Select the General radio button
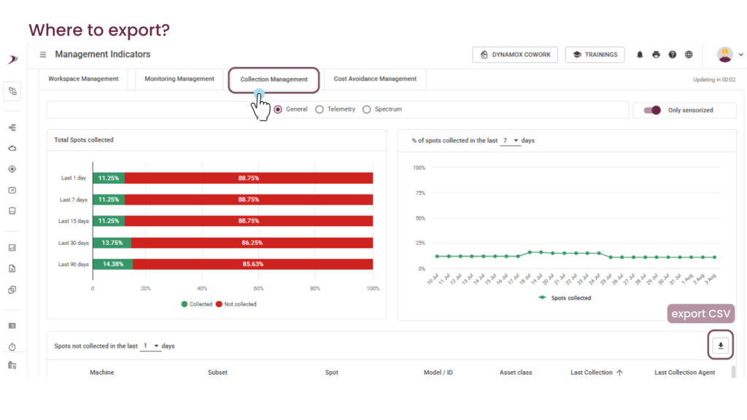This screenshot has height=420, width=747. [x=278, y=109]
